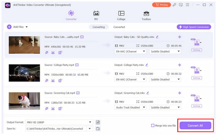This screenshot has width=217, height=135.
Task: Click Baby Cats 1920x1080 resolution value
Action: click(147, 46)
